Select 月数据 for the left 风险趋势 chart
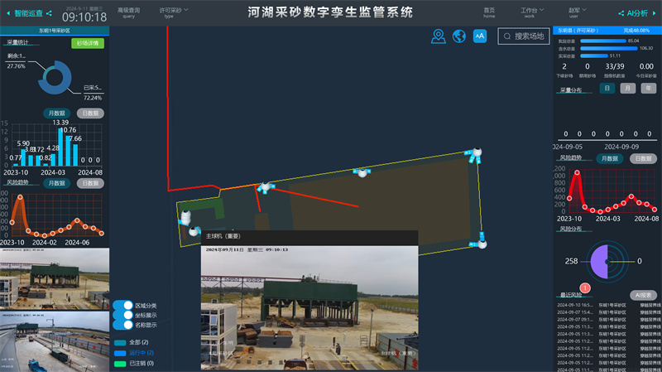This screenshot has height=372, width=662. [56, 183]
